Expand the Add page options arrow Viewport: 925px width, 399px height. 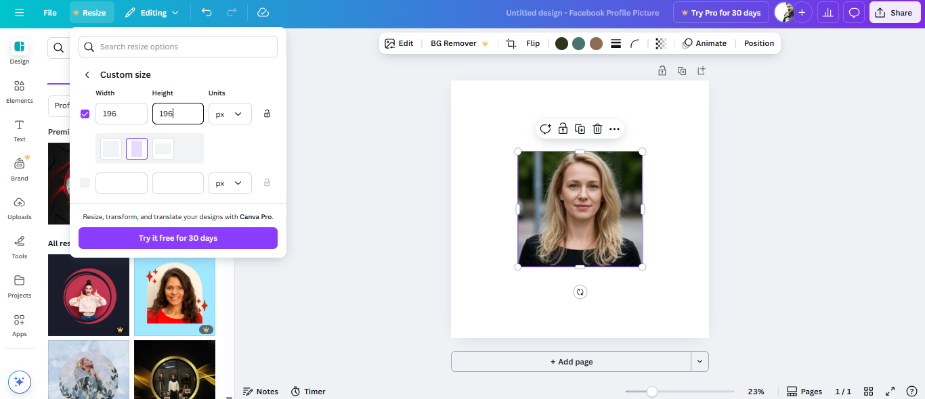[700, 362]
